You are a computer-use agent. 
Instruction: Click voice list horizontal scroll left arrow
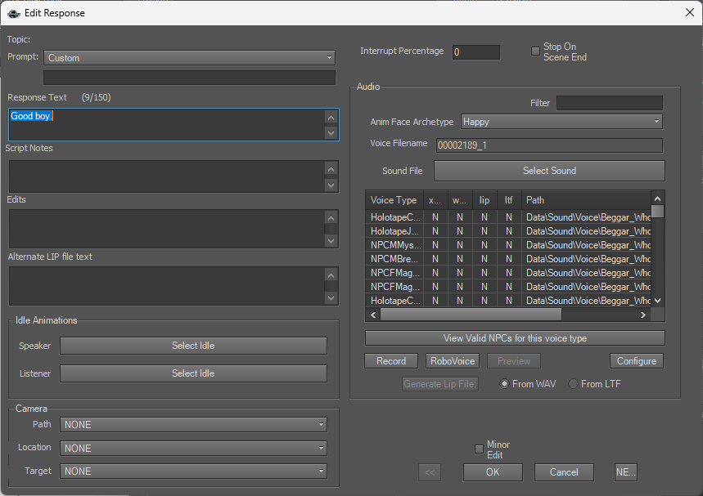373,315
